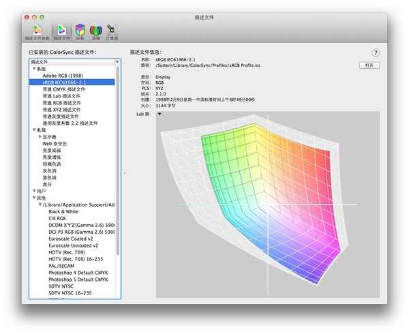The width and height of the screenshot is (409, 334).
Task: Click the round help question mark button
Action: (376, 52)
